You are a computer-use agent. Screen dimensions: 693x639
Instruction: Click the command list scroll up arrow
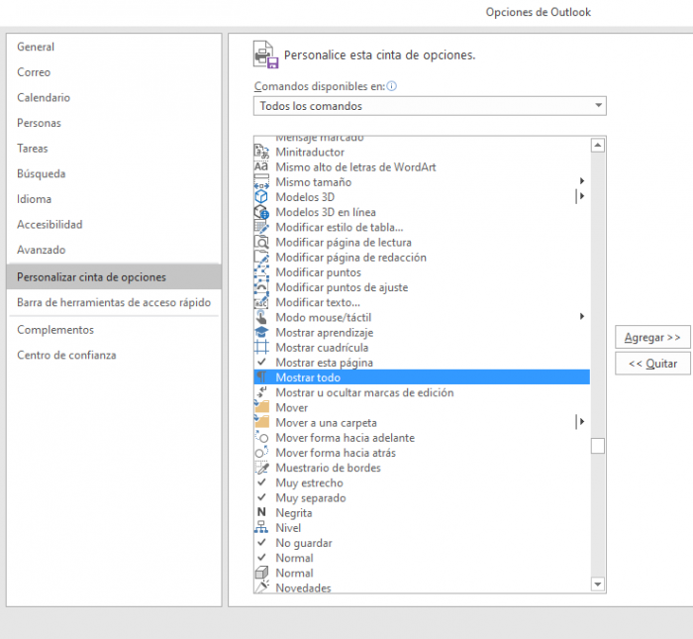(x=598, y=145)
